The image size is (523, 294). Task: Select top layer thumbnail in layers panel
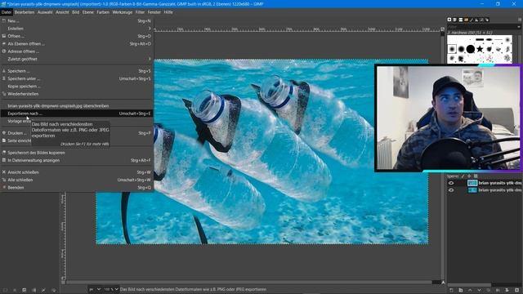point(472,183)
